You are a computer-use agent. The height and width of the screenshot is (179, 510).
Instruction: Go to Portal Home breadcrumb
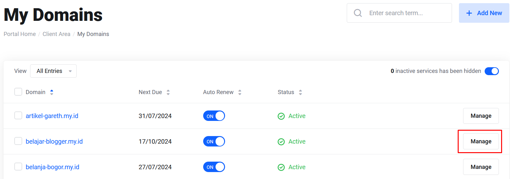tap(20, 34)
